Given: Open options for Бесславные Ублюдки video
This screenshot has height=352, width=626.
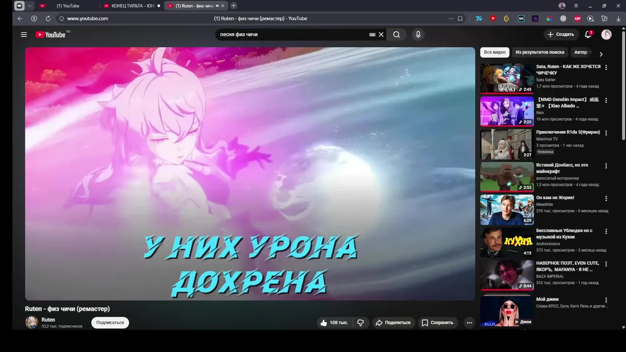Looking at the screenshot, I should [606, 231].
